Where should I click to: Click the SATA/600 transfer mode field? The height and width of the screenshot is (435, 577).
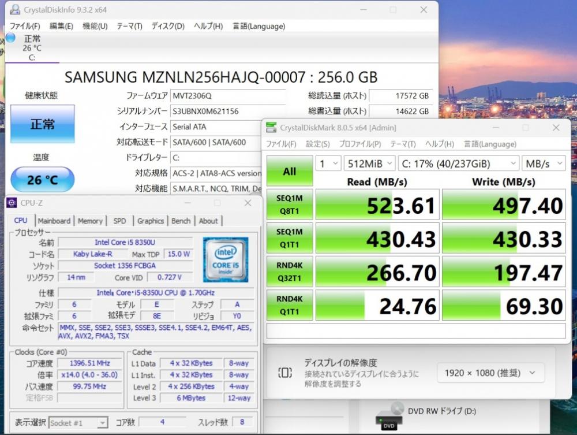(216, 142)
